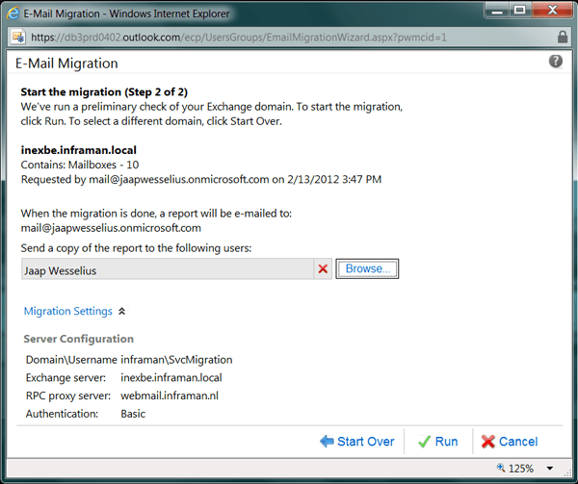Click the address bar page icon

click(18, 37)
